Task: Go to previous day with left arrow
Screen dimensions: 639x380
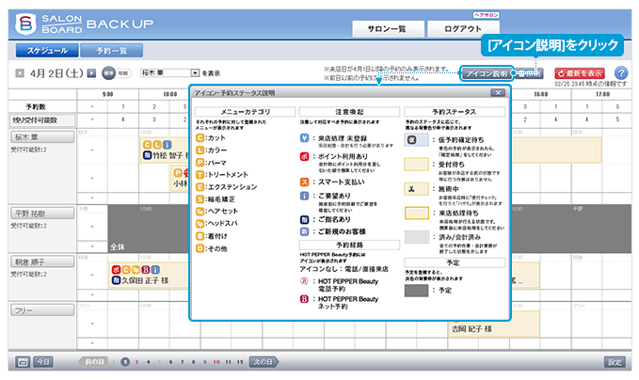Action: click(x=21, y=72)
